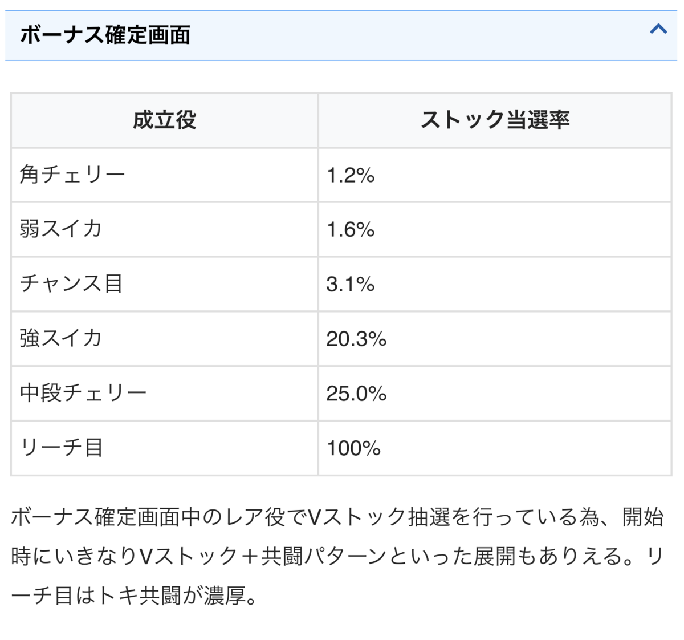684x640 pixels.
Task: Click the 角チェリー row label
Action: [72, 175]
